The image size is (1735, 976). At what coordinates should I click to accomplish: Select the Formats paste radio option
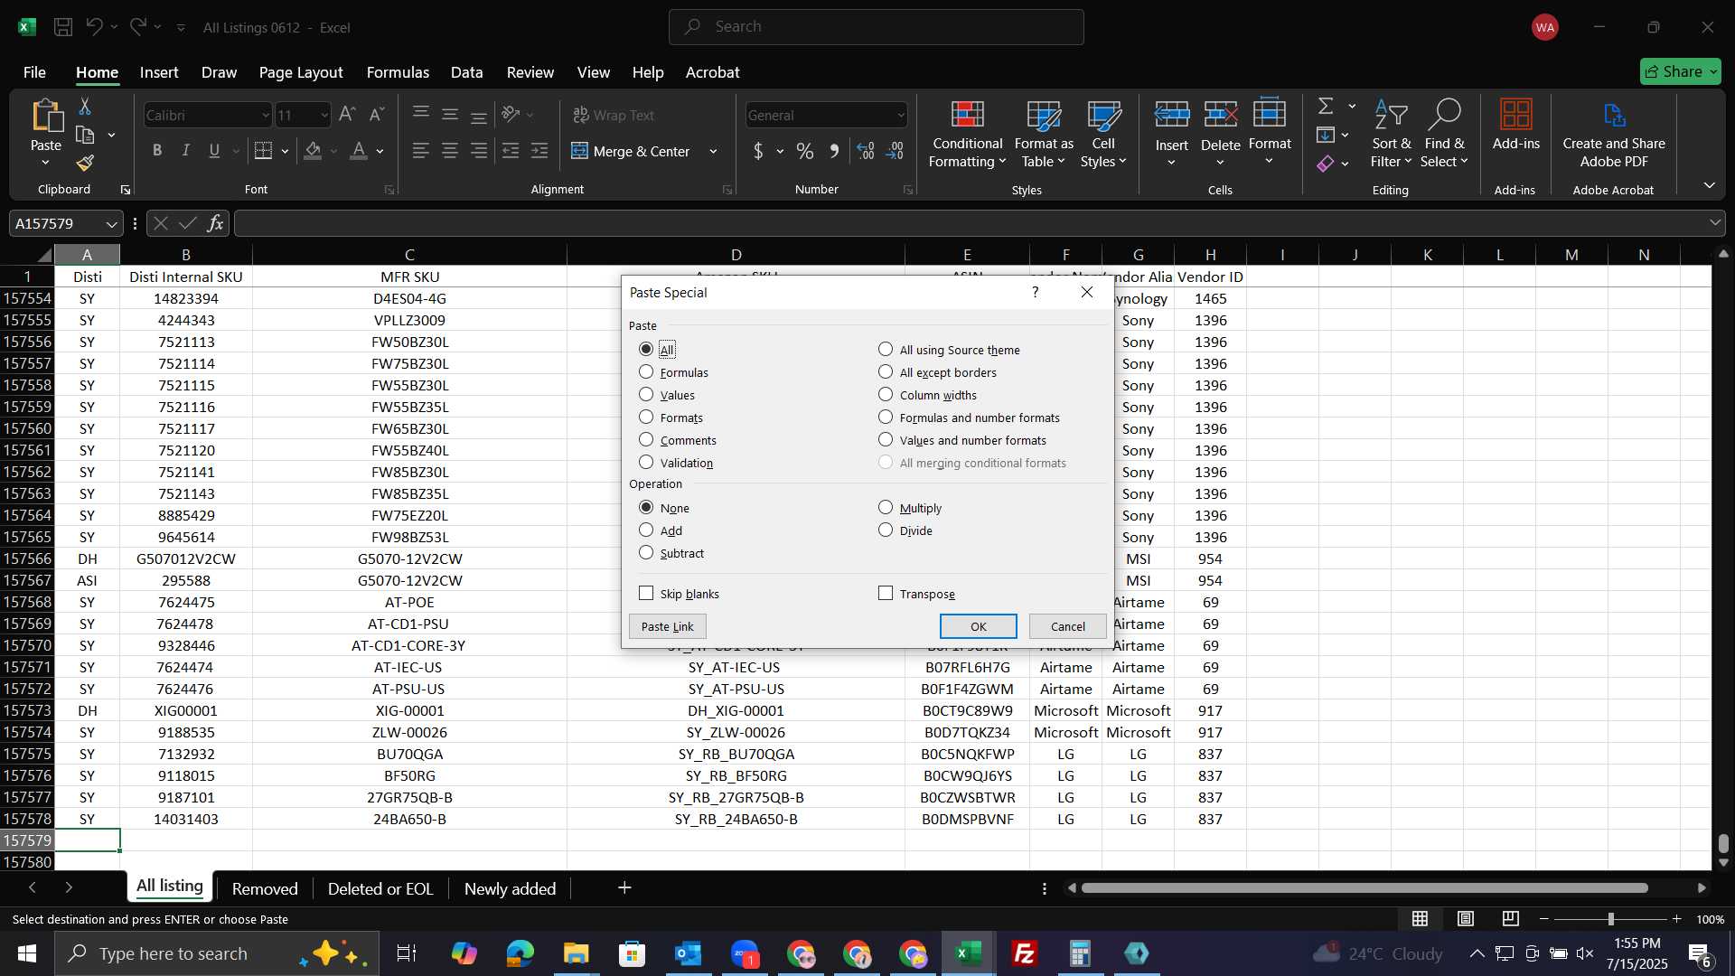pos(671,418)
